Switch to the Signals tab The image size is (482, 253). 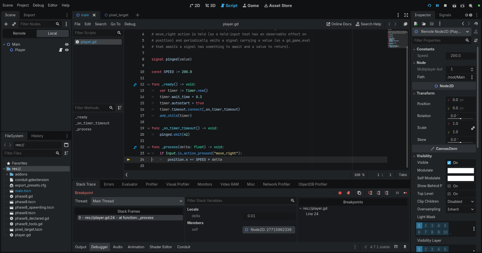tap(445, 15)
